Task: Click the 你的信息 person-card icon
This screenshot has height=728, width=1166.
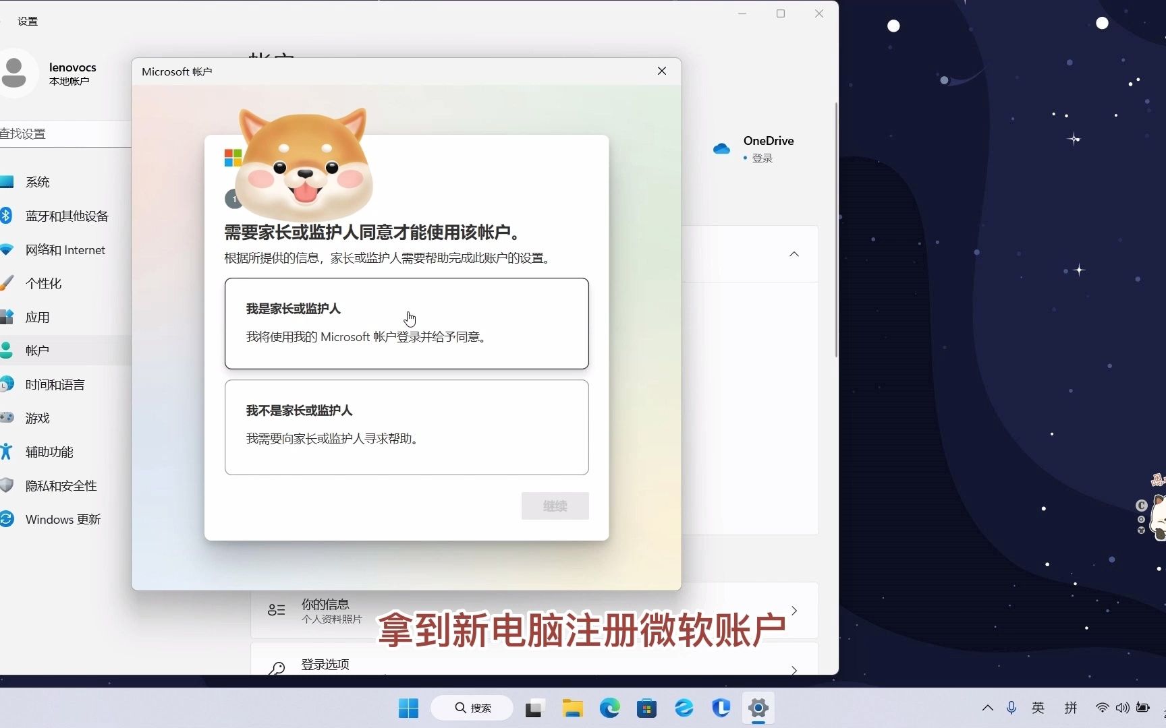Action: [x=277, y=610]
